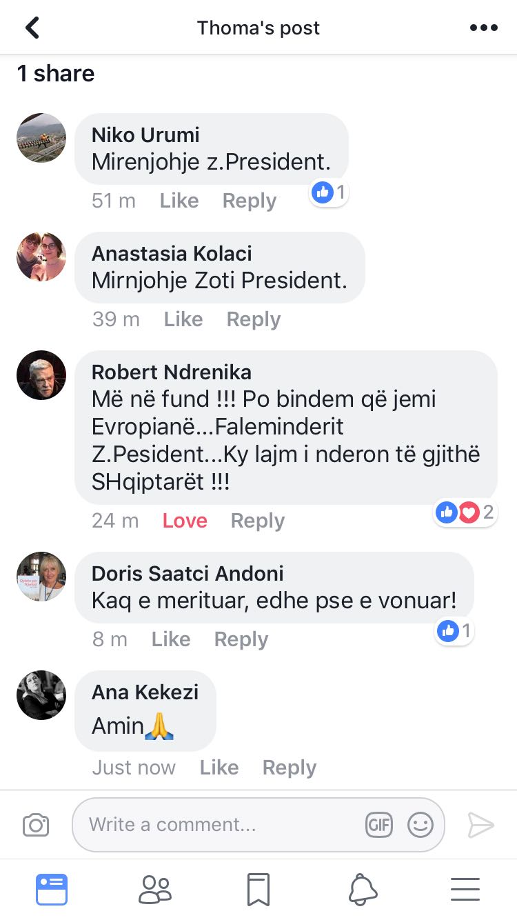517x920 pixels.
Task: Reply to Anastasia Kolaci's comment
Action: coord(254,319)
